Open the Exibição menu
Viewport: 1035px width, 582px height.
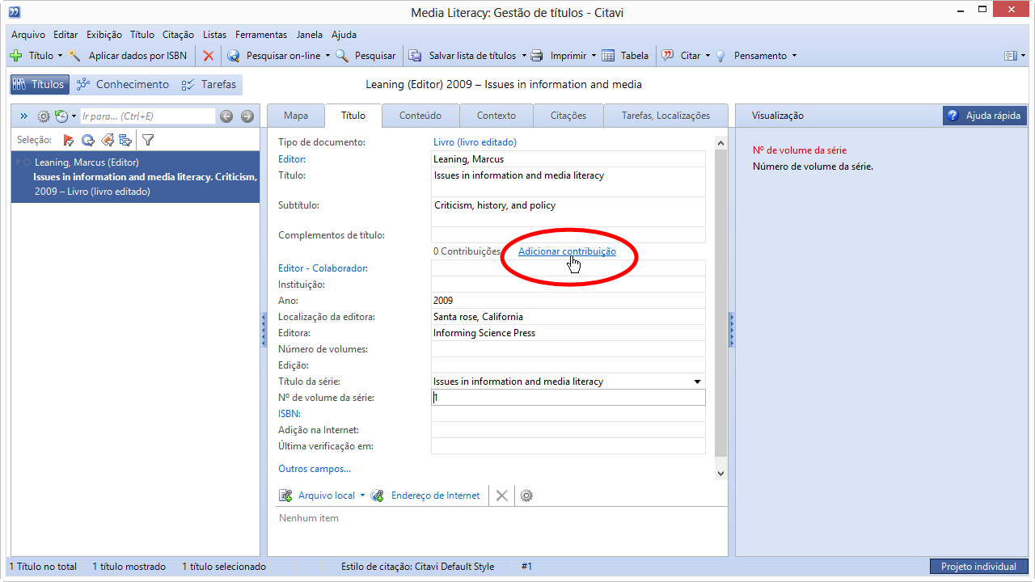pos(104,35)
